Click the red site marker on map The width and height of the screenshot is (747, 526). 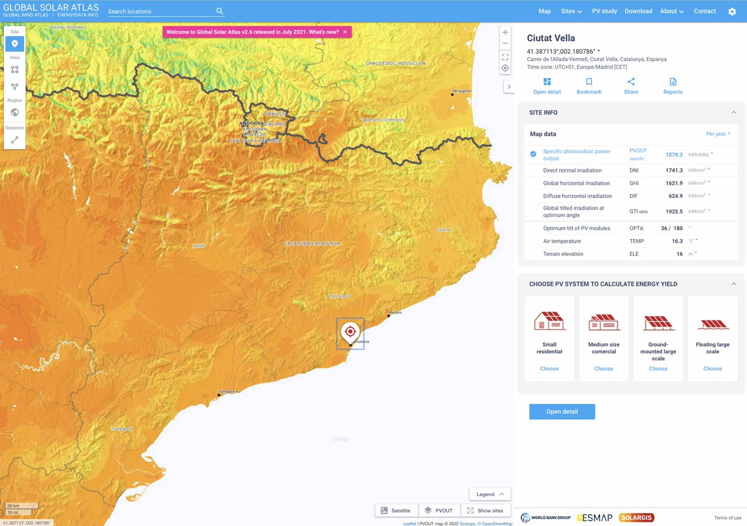350,332
